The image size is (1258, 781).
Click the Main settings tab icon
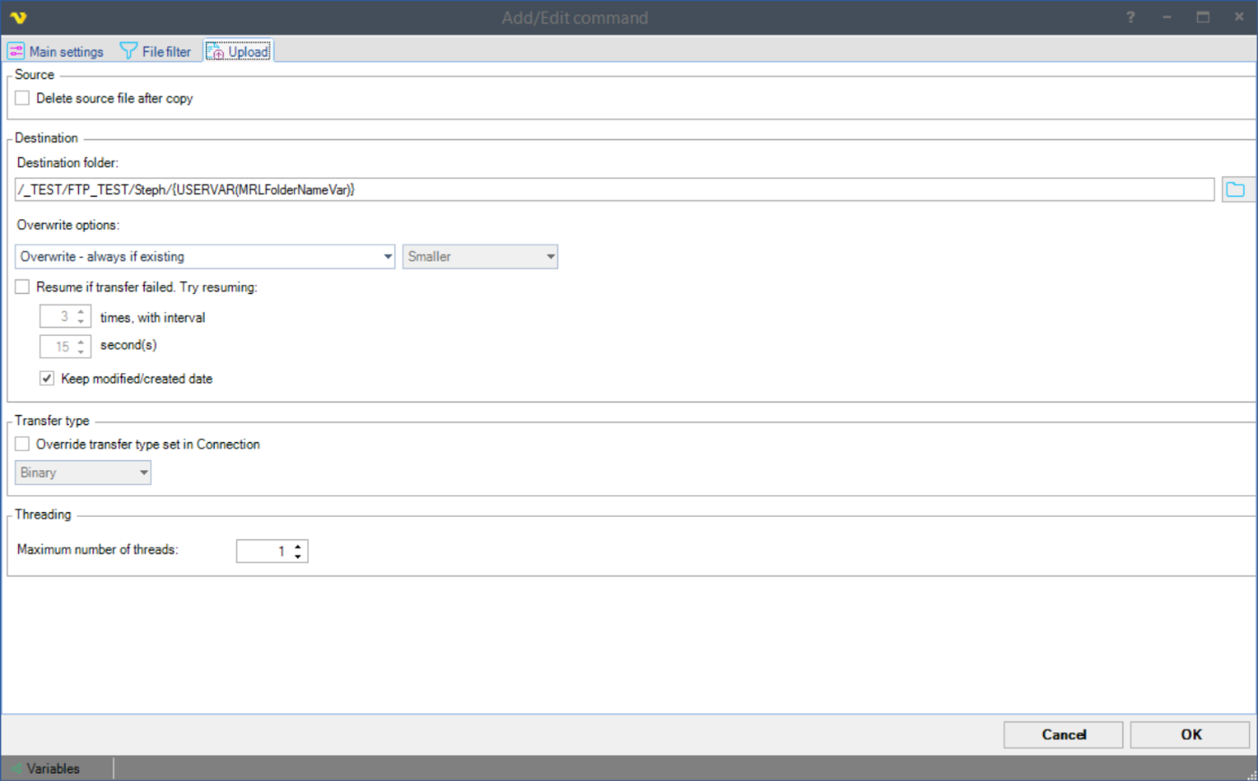(x=16, y=51)
